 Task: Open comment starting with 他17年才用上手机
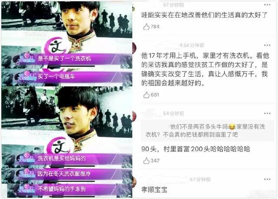point(205,70)
